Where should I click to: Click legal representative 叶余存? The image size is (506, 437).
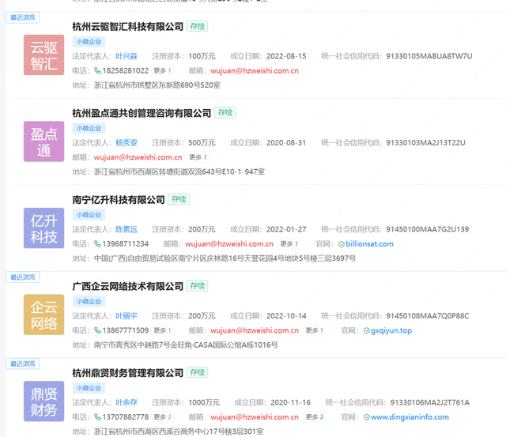[x=126, y=402]
